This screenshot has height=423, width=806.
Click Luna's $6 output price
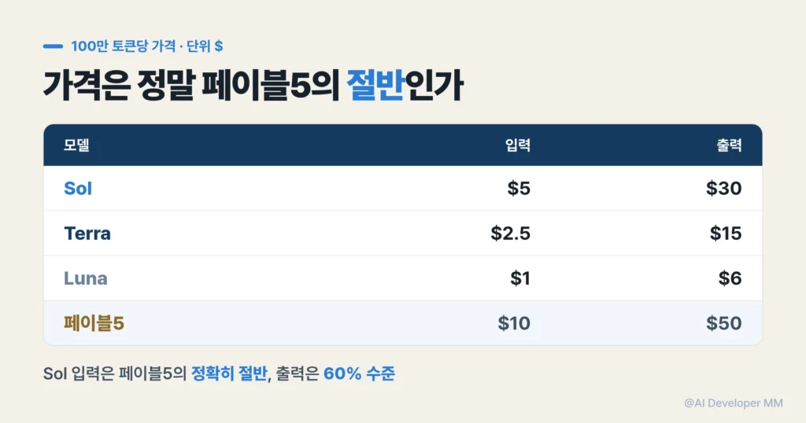tap(730, 278)
